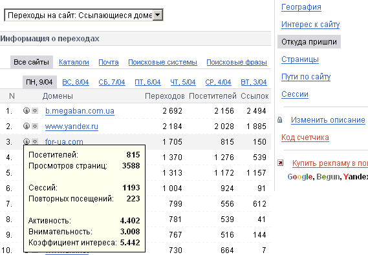
Task: Click Домены column header
Action: [x=58, y=96]
